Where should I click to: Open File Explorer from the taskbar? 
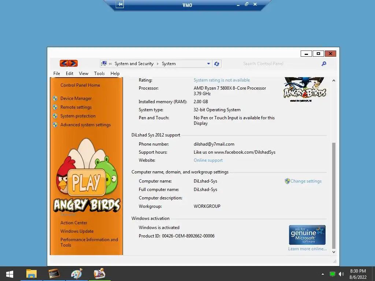[x=31, y=274]
